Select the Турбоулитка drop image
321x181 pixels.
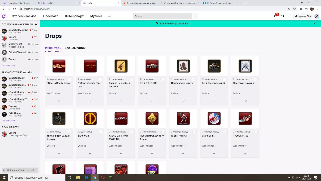(245, 118)
